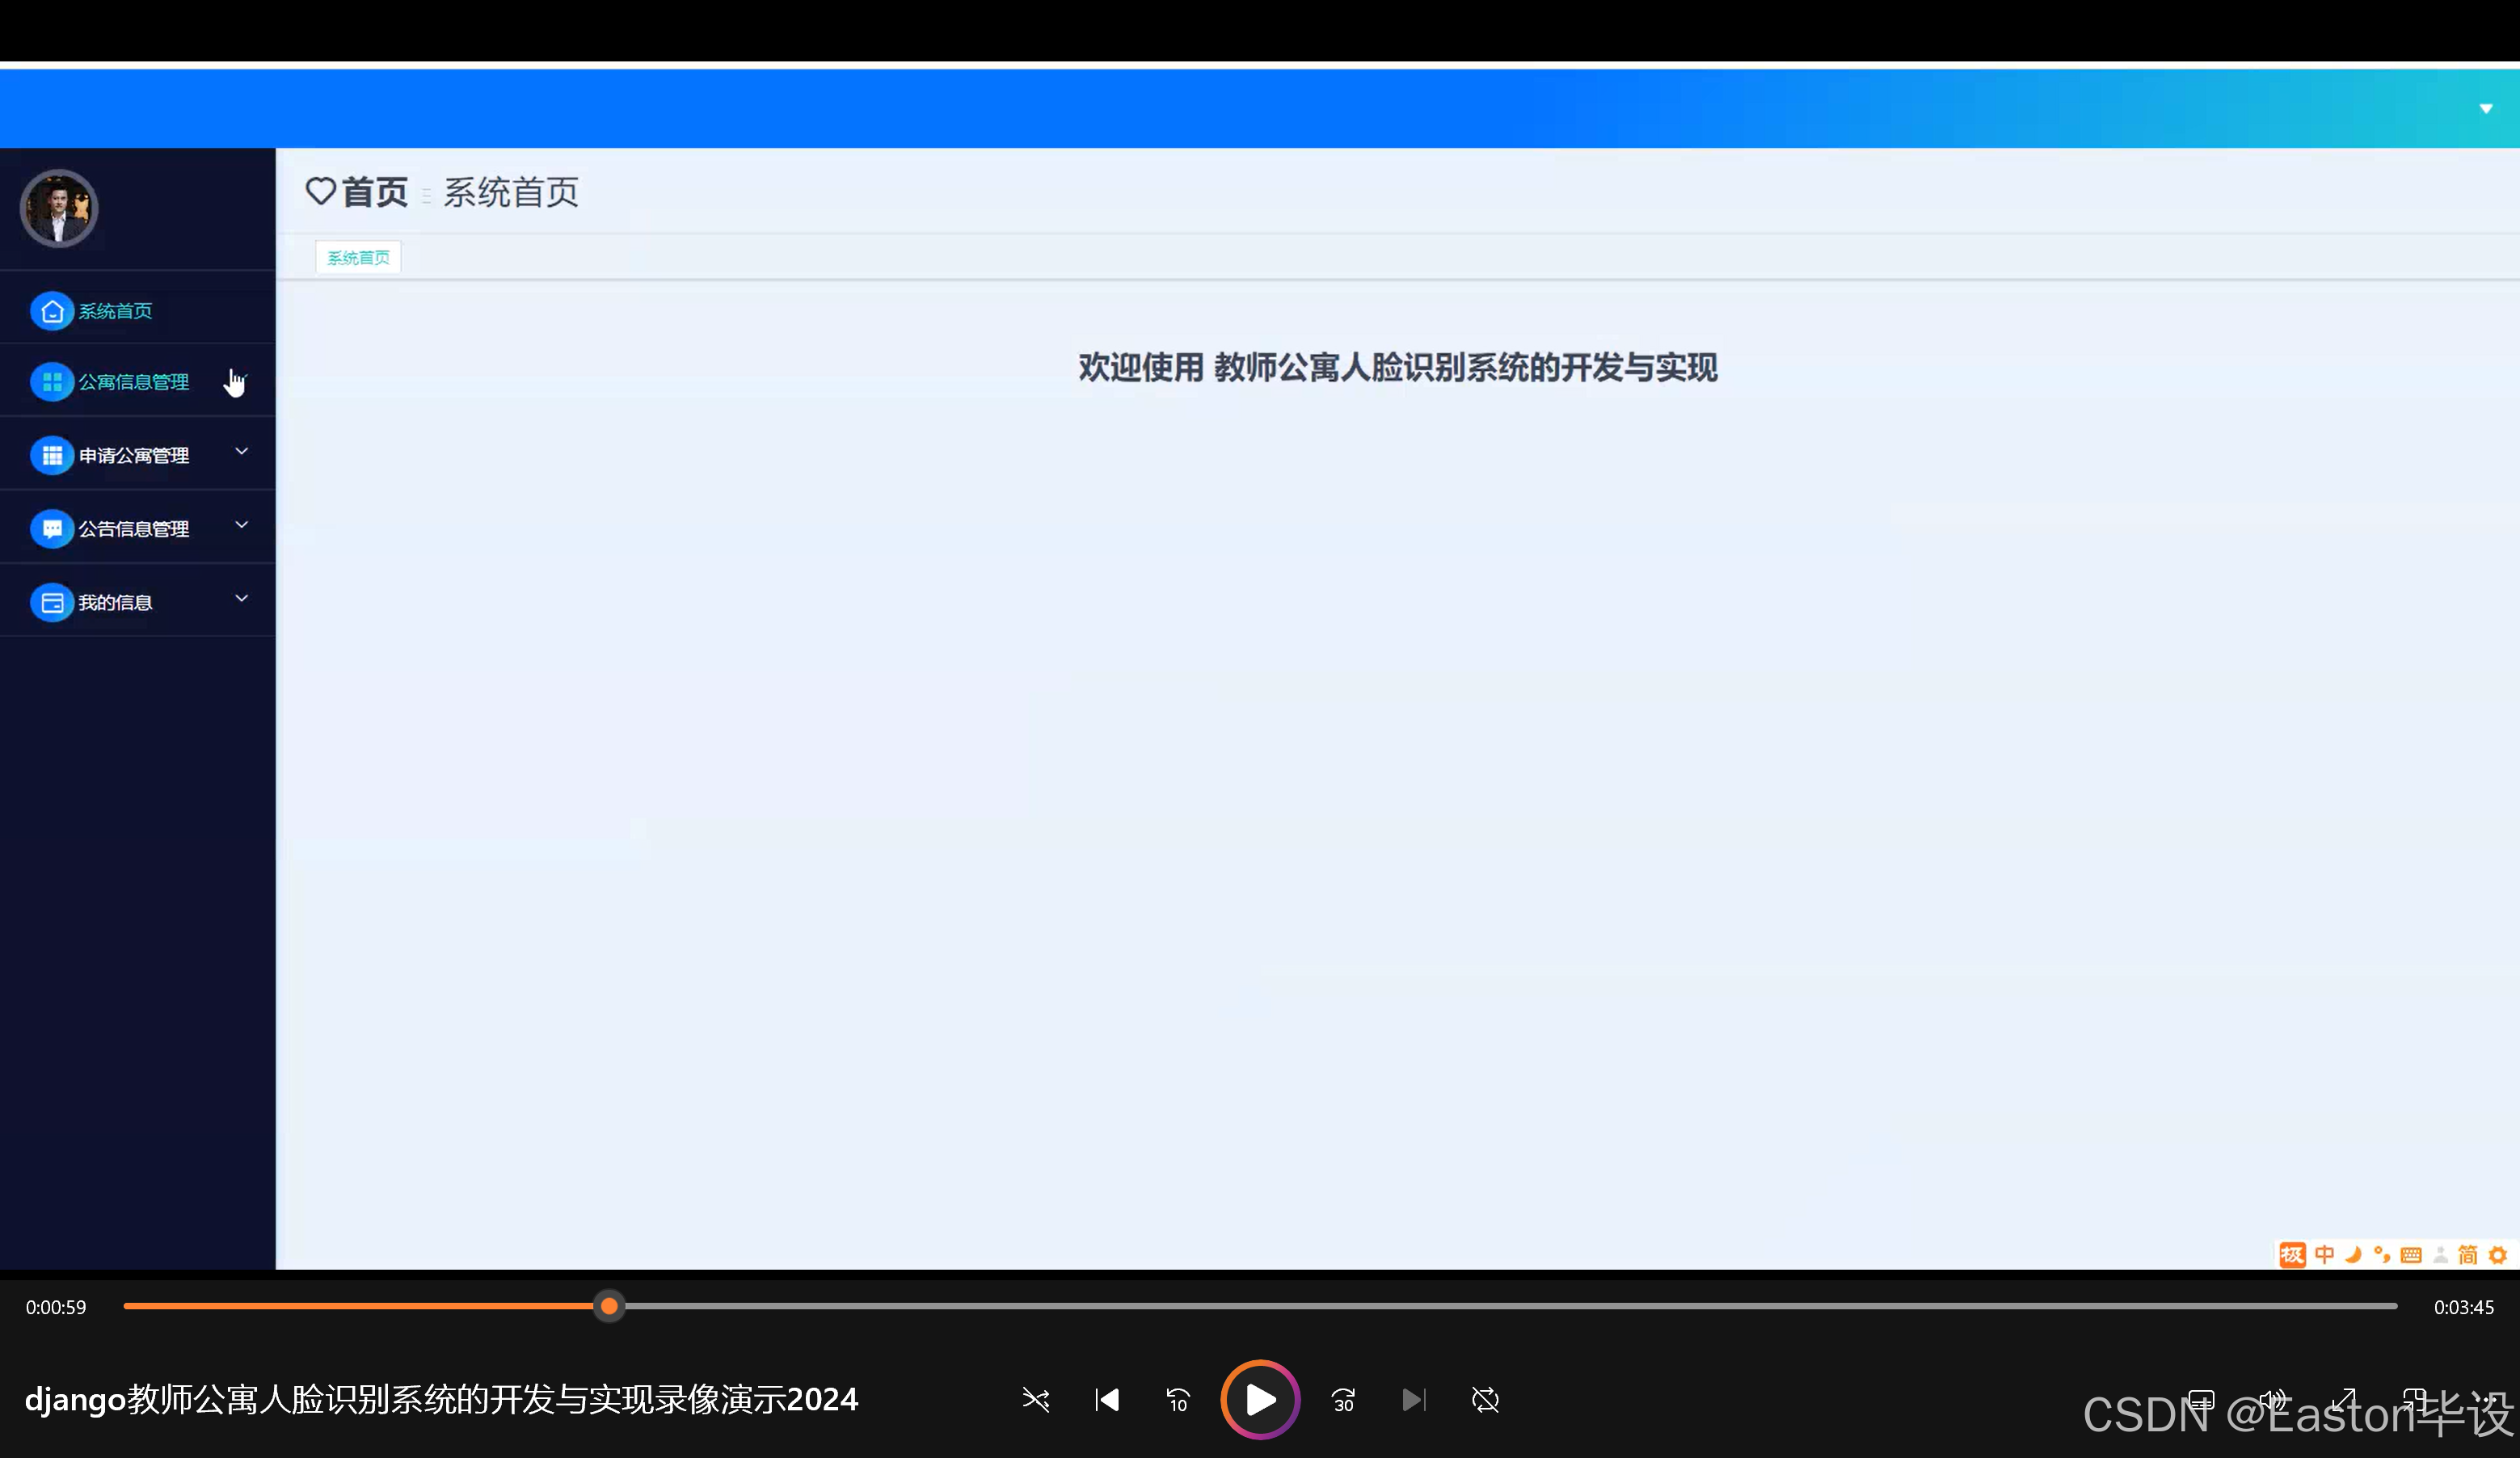Click the 系统首页 breadcrumb text
The width and height of the screenshot is (2520, 1458).
point(511,192)
